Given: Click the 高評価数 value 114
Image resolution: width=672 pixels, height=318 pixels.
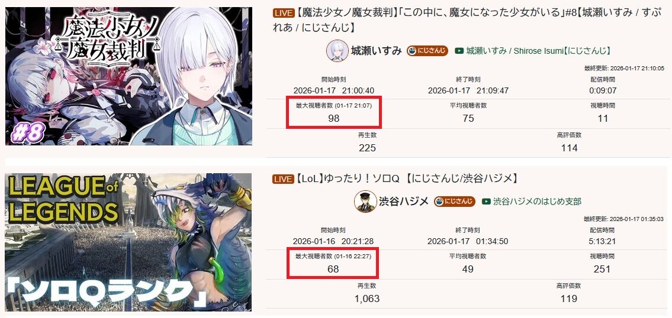Looking at the screenshot, I should point(569,148).
